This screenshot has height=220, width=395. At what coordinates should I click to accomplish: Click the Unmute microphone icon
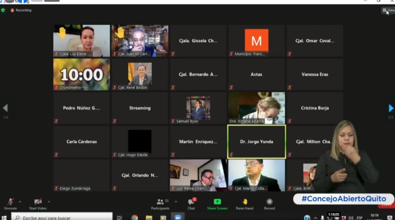[x=10, y=202]
